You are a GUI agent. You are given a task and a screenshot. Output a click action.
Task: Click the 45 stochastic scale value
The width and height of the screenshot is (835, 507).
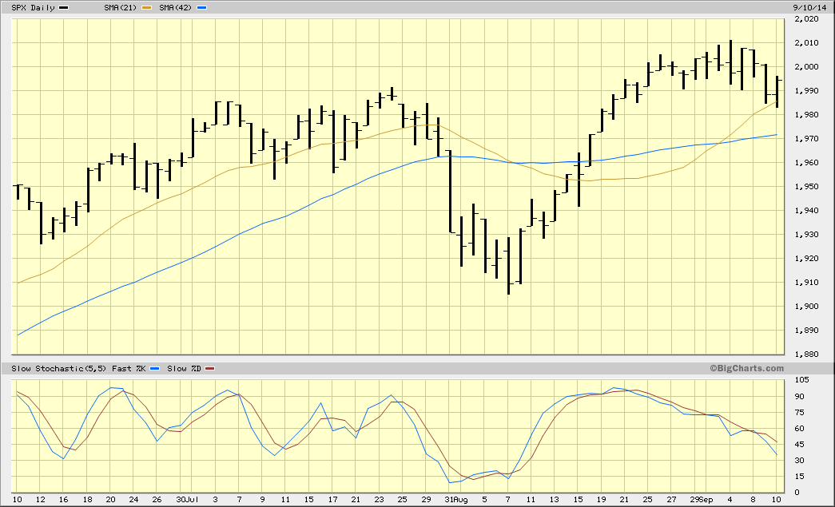(x=799, y=444)
